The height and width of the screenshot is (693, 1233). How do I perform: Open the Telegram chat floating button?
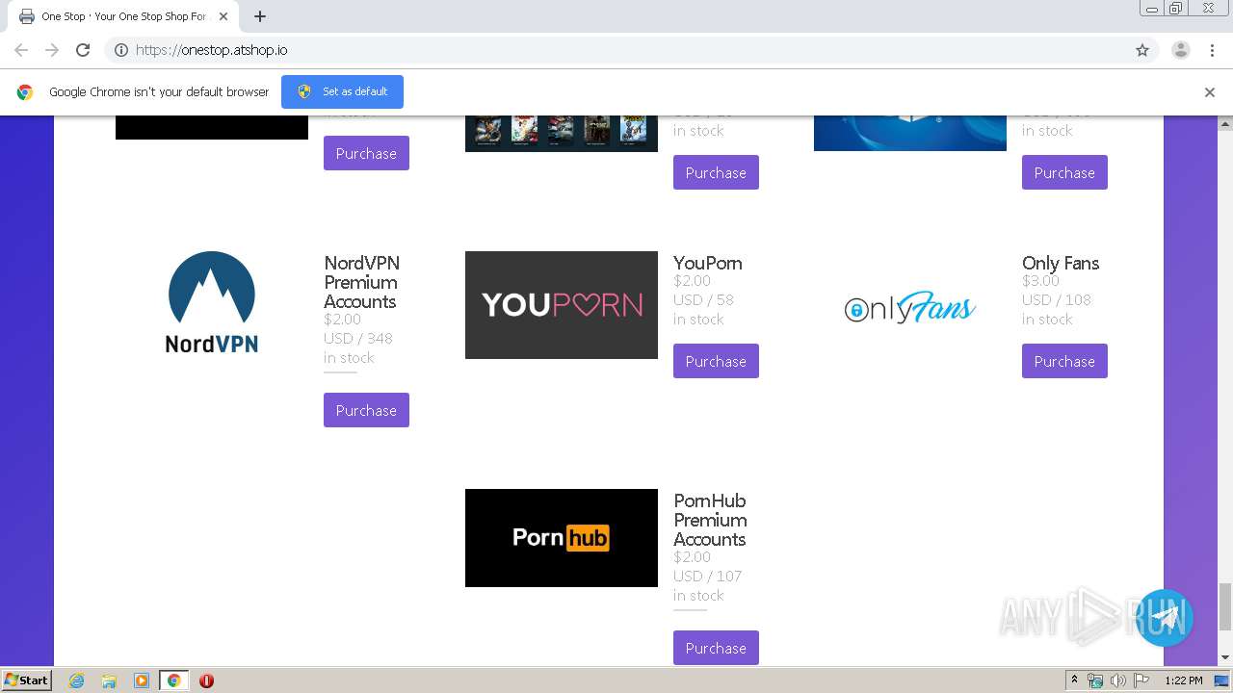[1165, 618]
